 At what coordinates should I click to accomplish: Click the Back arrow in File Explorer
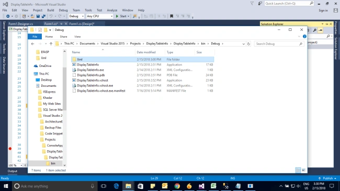pos(32,44)
